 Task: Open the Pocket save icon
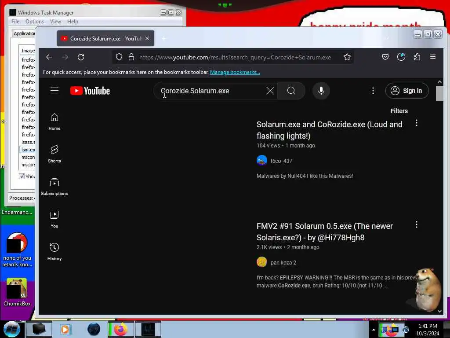(x=385, y=57)
